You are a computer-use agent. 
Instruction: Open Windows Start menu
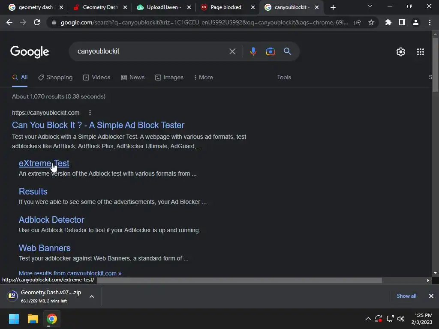click(14, 319)
